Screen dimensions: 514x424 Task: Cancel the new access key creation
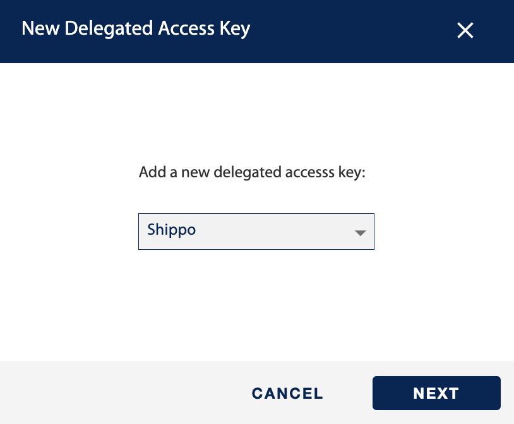[287, 392]
